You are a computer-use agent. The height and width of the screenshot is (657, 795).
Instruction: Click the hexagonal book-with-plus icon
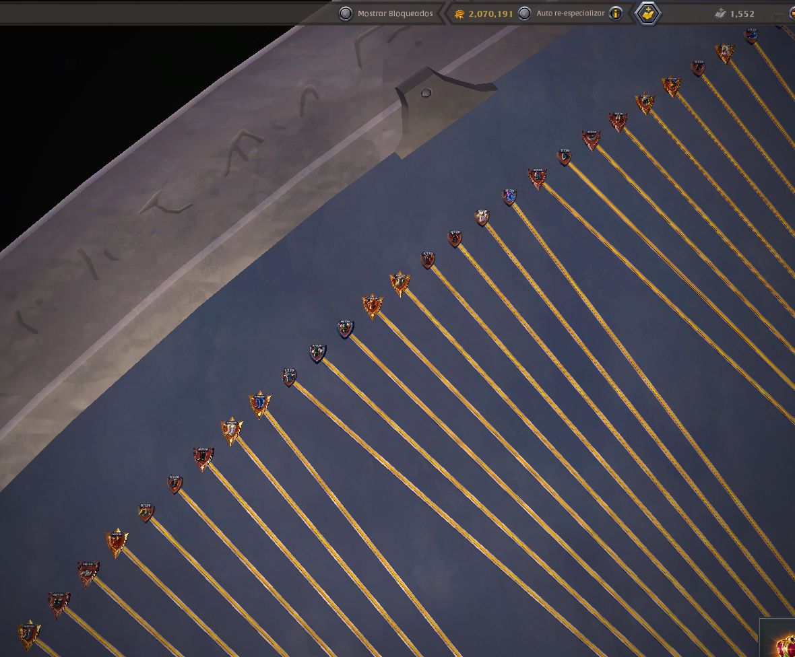tap(648, 13)
